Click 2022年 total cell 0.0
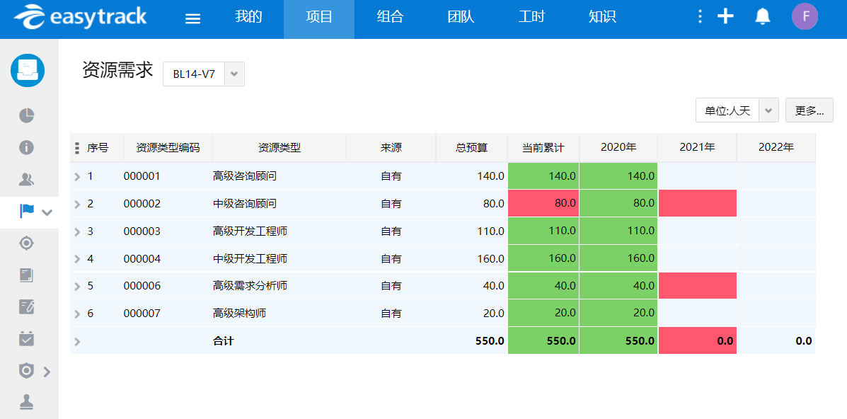Viewport: 847px width, 419px height. 804,341
